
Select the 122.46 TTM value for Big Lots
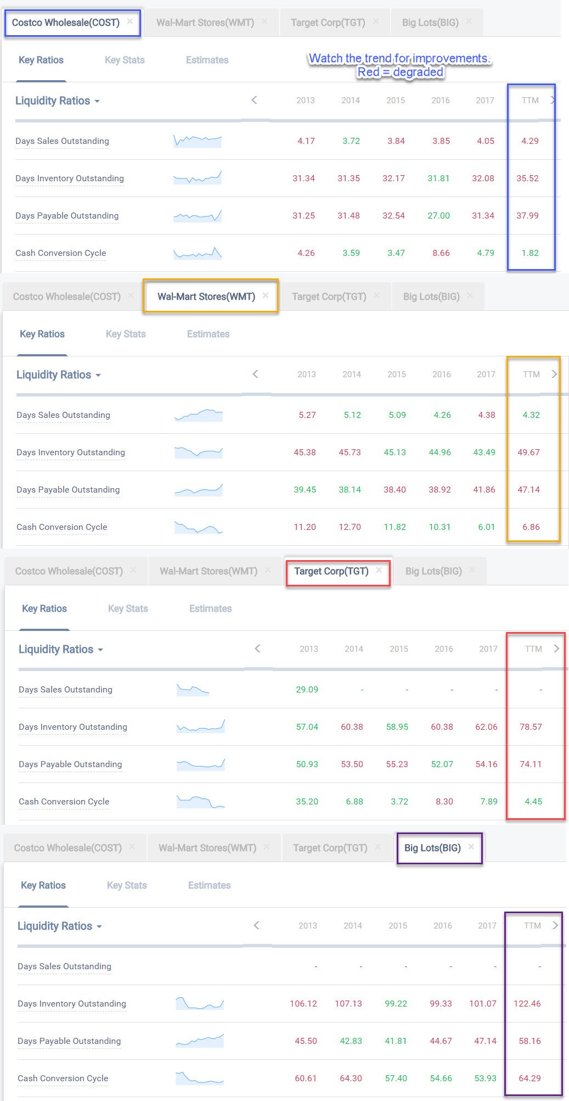[527, 1003]
